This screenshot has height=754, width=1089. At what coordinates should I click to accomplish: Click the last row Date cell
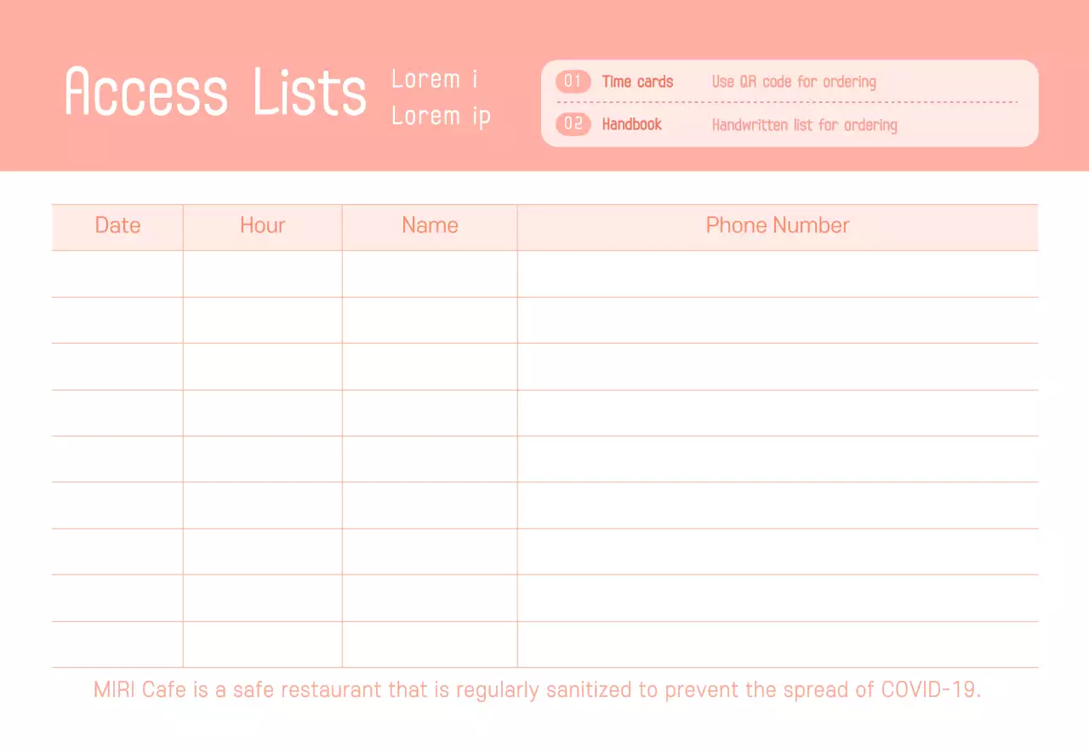(117, 644)
